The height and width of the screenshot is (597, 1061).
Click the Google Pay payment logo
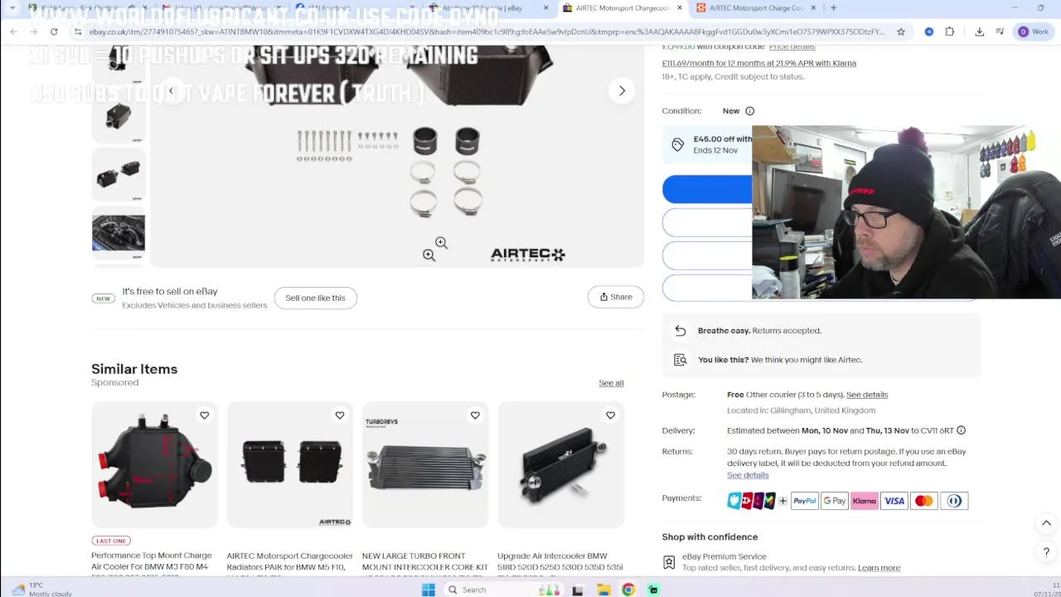coord(835,501)
